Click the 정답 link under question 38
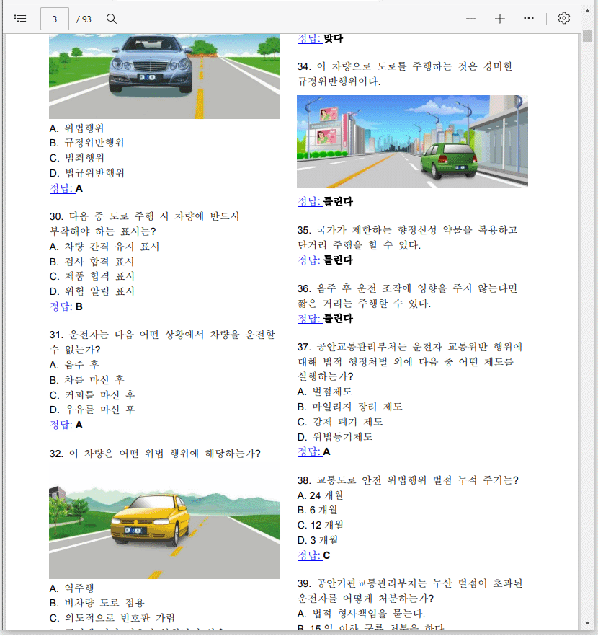 [x=309, y=555]
